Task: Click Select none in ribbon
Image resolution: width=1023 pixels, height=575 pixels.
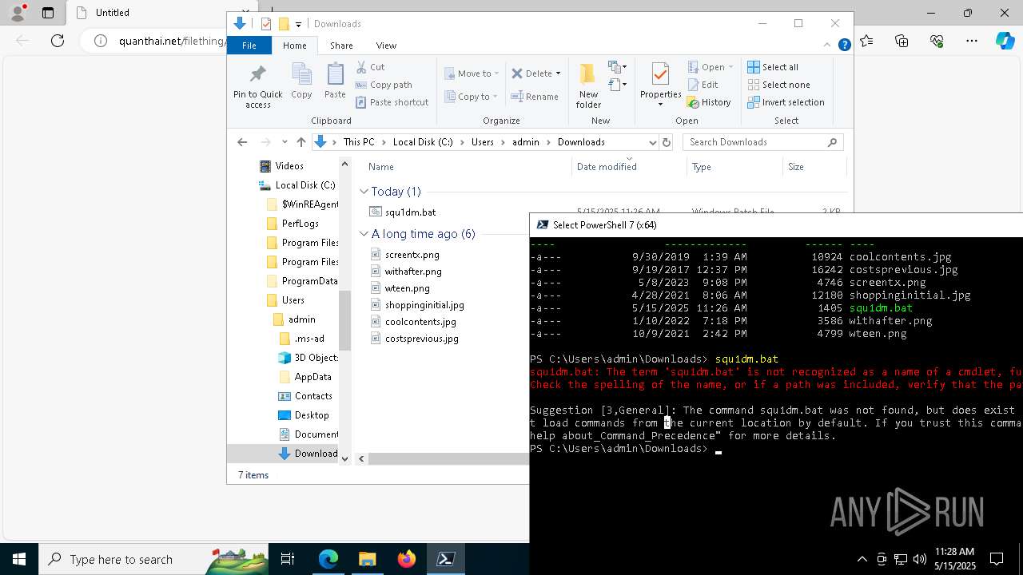Action: (778, 85)
